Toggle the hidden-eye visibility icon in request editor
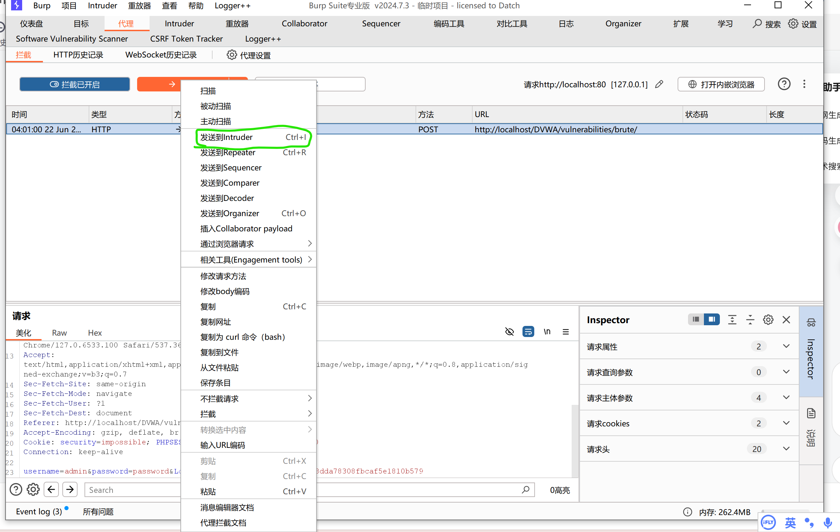840x532 pixels. (509, 332)
